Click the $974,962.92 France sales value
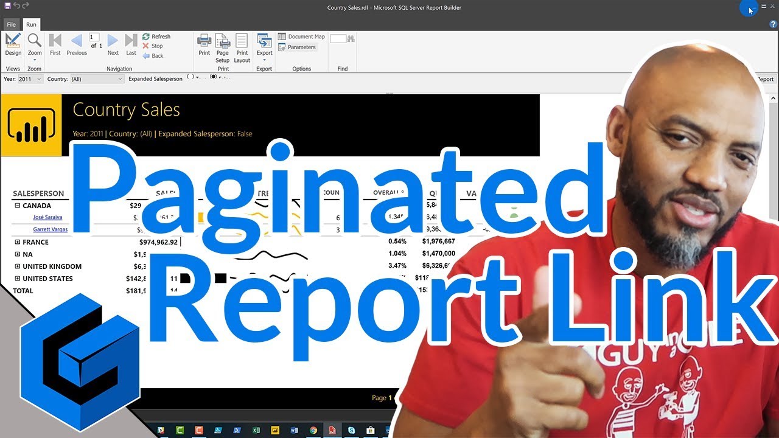779x438 pixels. pyautogui.click(x=158, y=242)
